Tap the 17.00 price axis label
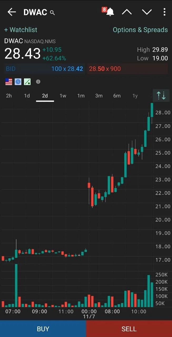The height and width of the screenshot is (337, 172). click(163, 260)
